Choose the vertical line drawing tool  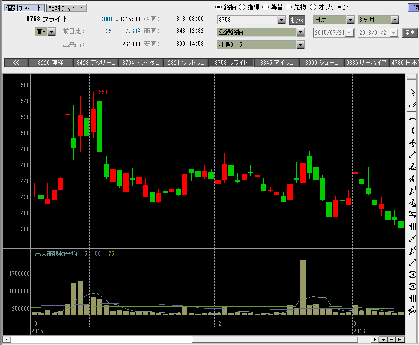[x=412, y=130]
